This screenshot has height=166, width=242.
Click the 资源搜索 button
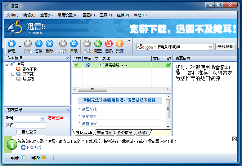225,47
